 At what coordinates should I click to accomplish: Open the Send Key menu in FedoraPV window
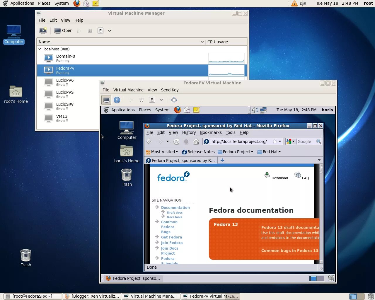(170, 90)
